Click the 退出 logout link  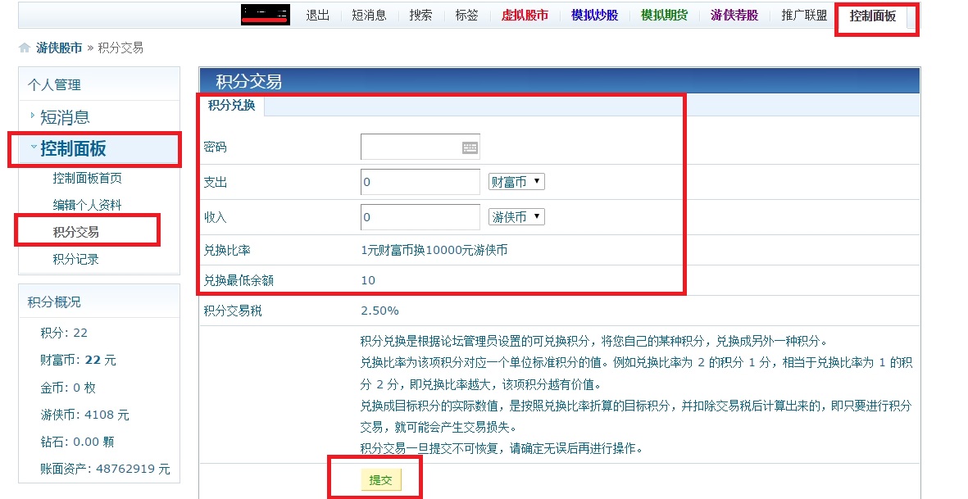click(318, 16)
